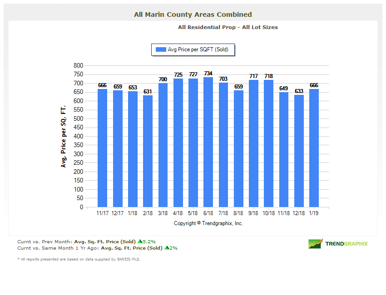386x295 pixels.
Task: Click the All Marin County Areas Combined title
Action: pos(193,15)
